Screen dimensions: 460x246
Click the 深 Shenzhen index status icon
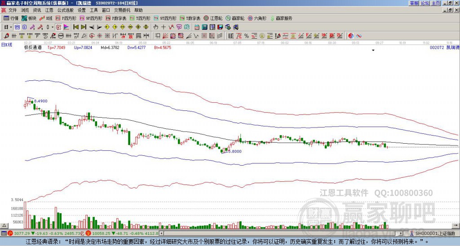[88, 233]
